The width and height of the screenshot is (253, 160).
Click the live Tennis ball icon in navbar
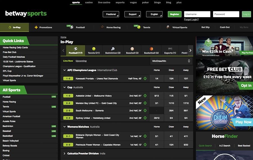[x=139, y=27]
